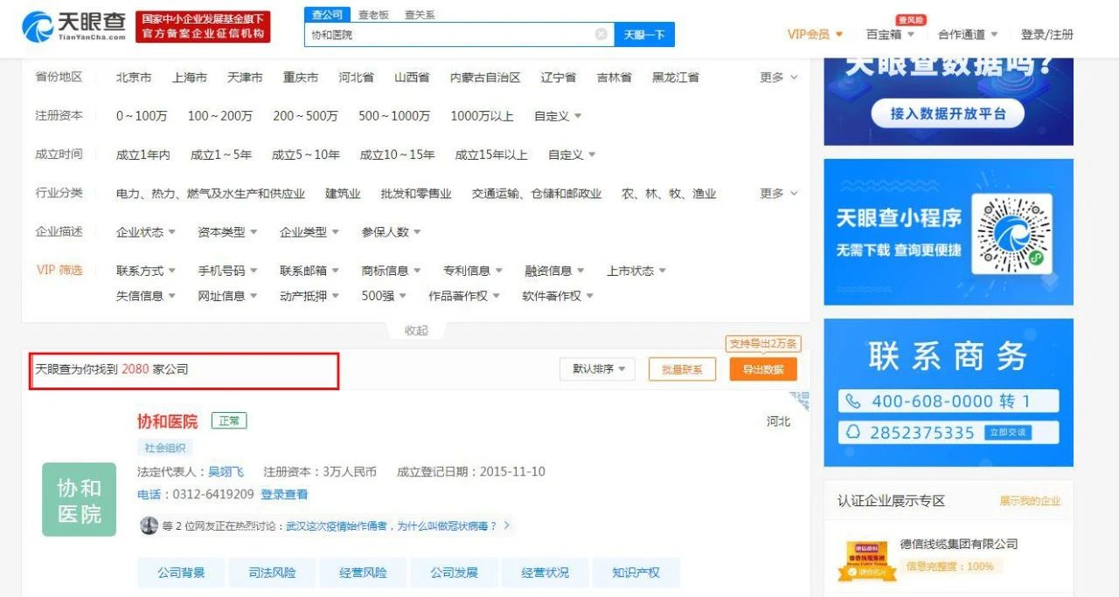The image size is (1119, 597).
Task: Open the 百宝箱 dropdown menu
Action: pyautogui.click(x=890, y=34)
